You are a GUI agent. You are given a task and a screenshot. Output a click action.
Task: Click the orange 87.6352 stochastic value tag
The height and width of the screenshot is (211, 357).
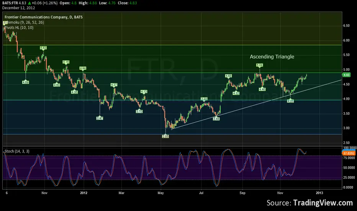click(349, 153)
